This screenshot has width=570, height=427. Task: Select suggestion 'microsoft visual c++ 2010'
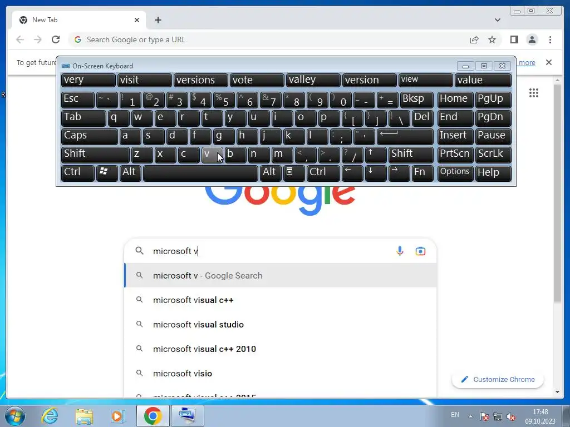(280, 349)
